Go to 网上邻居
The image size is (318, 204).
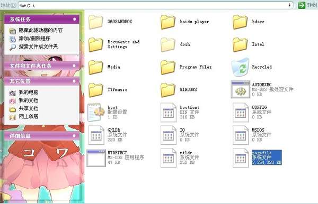(29, 117)
